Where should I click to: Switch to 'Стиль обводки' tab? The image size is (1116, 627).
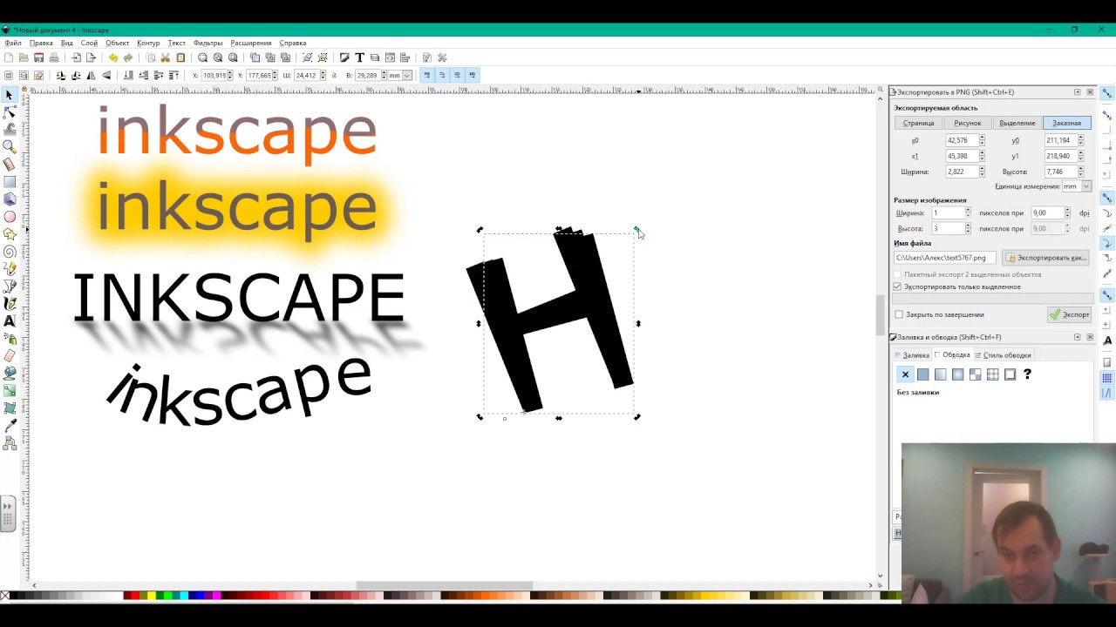tap(1003, 355)
